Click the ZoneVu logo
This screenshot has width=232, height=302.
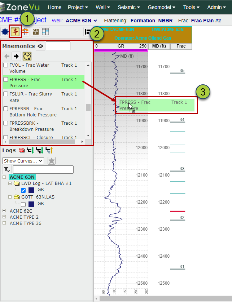point(20,7)
